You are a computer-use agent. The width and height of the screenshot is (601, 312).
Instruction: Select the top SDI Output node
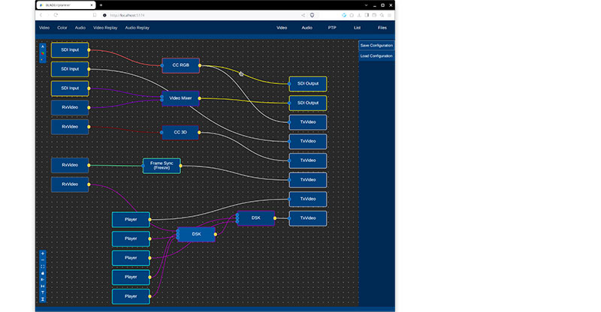tap(308, 83)
